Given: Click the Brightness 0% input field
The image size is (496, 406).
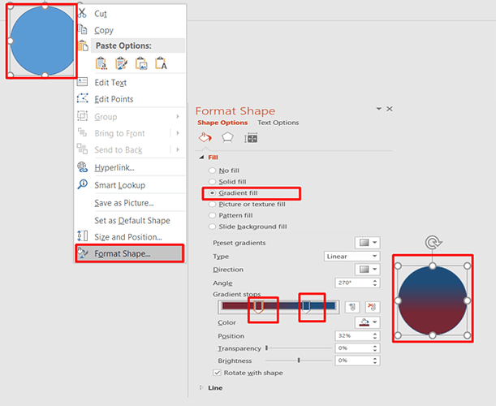Looking at the screenshot, I should tap(353, 361).
